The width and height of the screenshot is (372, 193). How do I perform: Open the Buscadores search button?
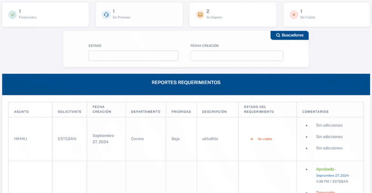pyautogui.click(x=290, y=35)
